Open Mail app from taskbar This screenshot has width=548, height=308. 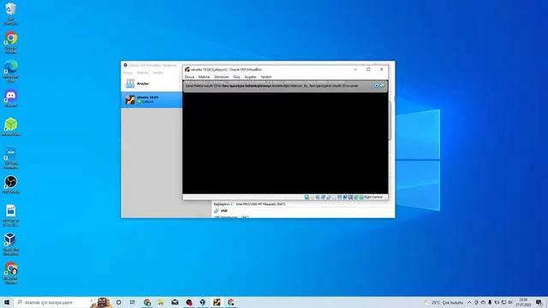tap(175, 302)
